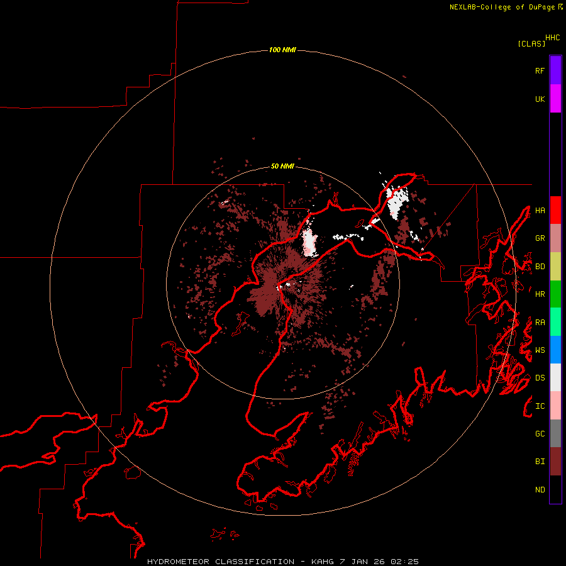
Task: Click the GR legend color block
Action: [555, 238]
